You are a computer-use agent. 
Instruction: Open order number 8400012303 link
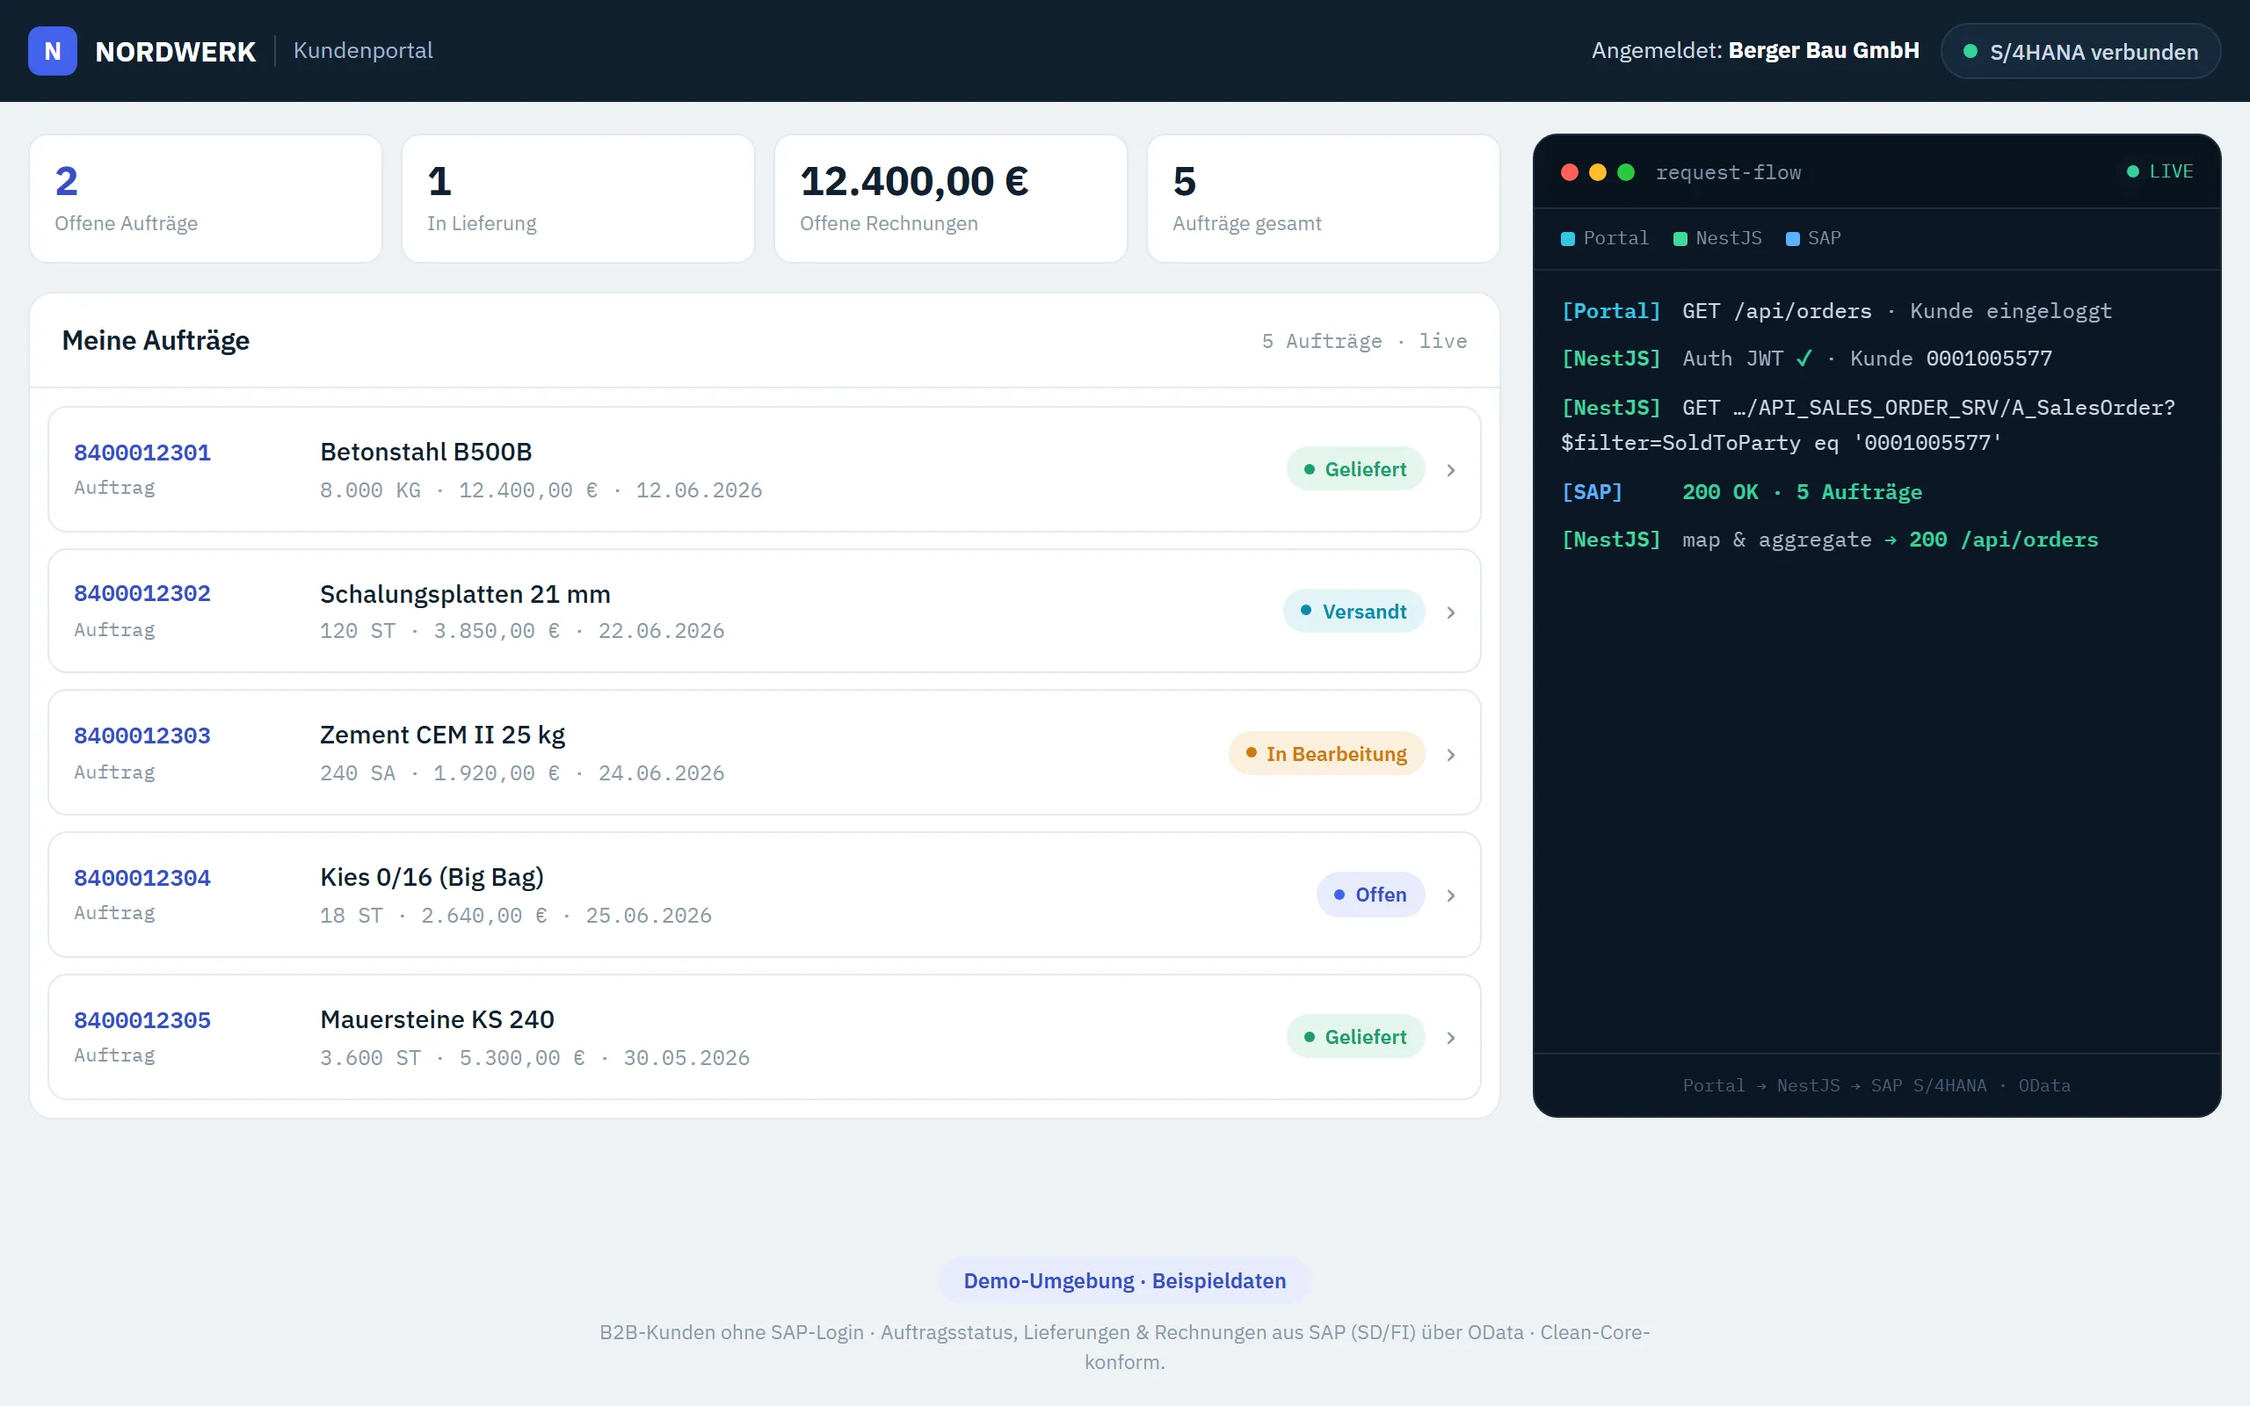coord(142,736)
